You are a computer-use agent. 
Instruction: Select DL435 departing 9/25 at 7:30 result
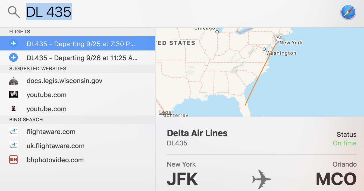pyautogui.click(x=81, y=44)
